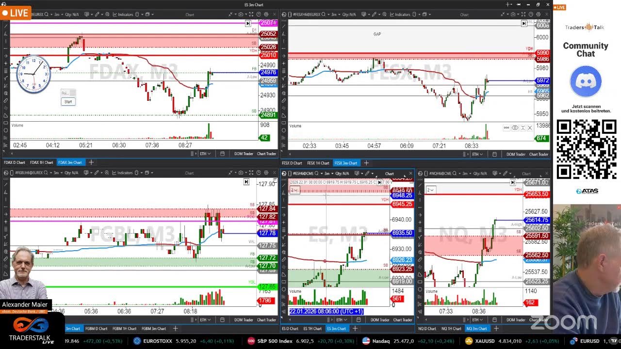The image size is (621, 349).
Task: Click FESX price label 5972
Action: tap(542, 80)
